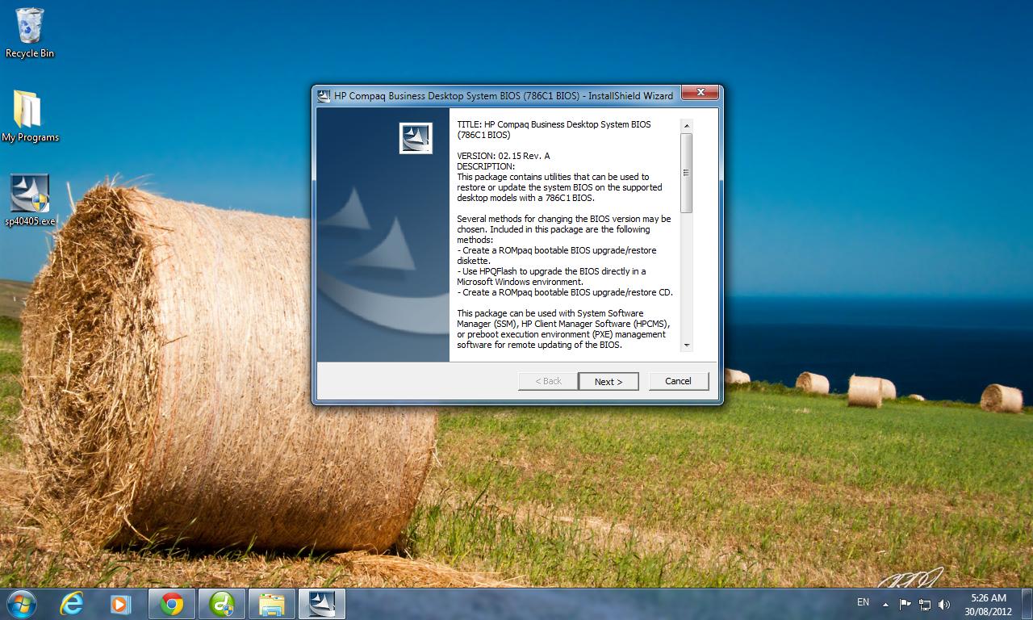Viewport: 1033px width, 620px height.
Task: Open the green swirl taskbar application
Action: pyautogui.click(x=221, y=603)
